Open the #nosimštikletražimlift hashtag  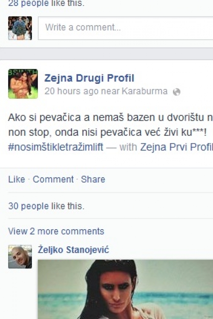(56, 147)
